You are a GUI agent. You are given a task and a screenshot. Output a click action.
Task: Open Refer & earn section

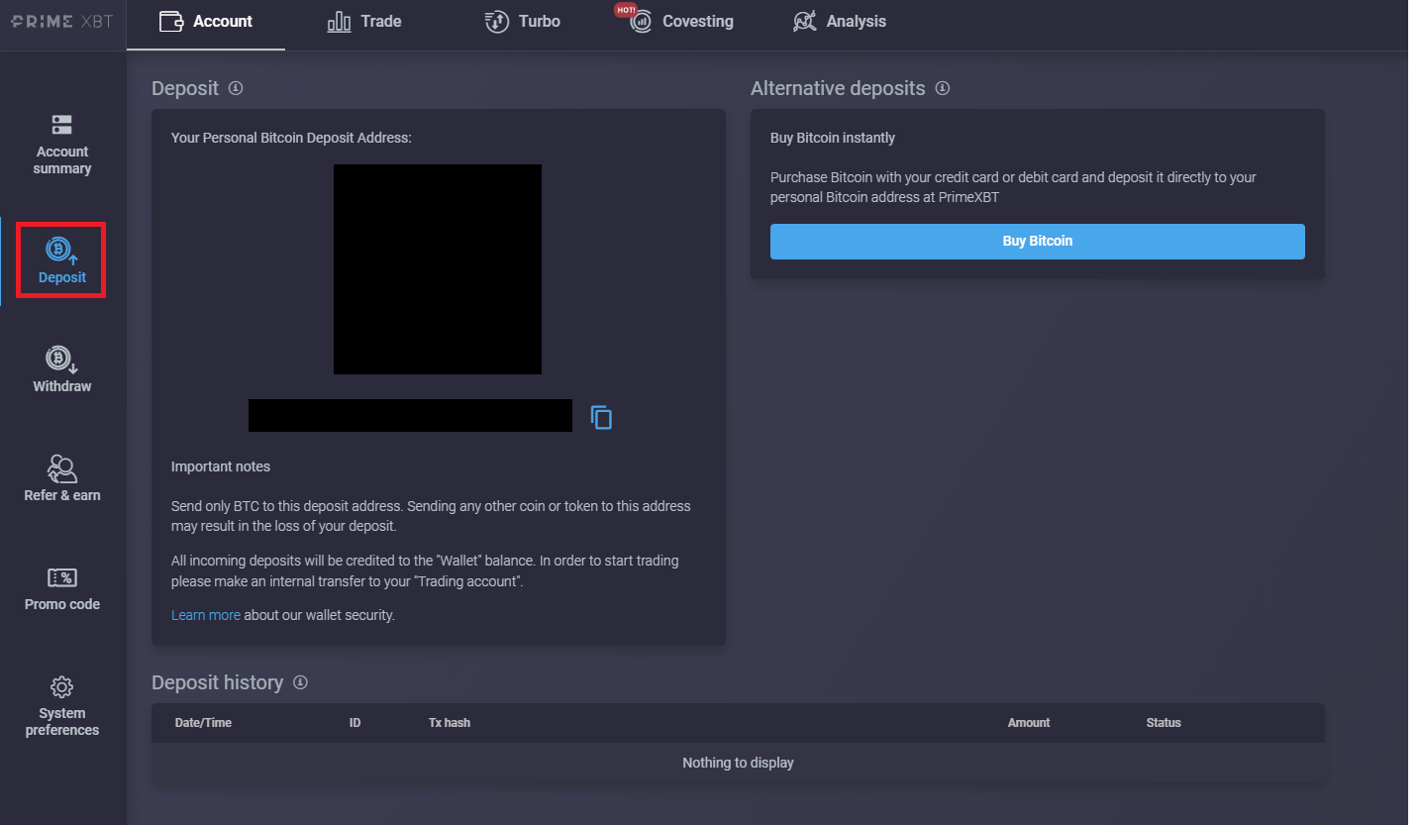coord(62,478)
